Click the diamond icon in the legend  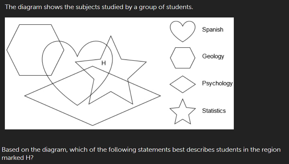[182, 84]
